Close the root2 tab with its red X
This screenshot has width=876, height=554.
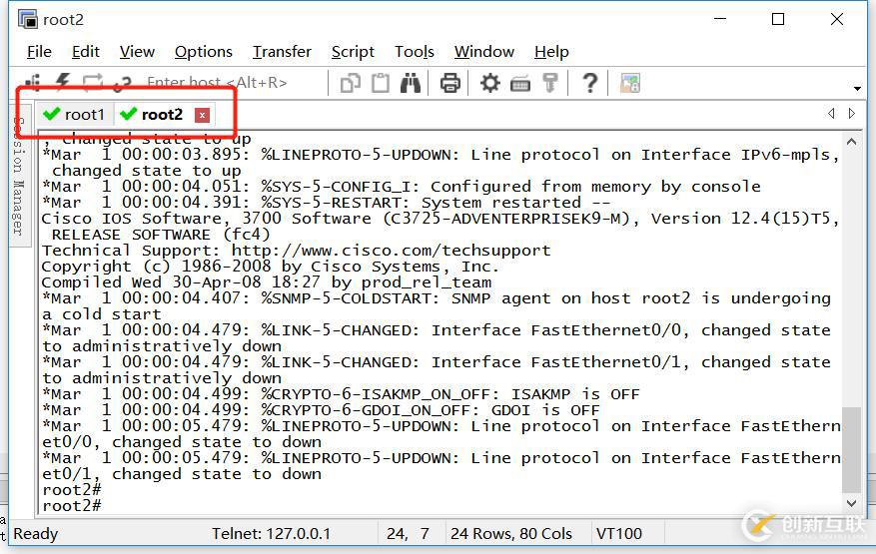(x=202, y=115)
